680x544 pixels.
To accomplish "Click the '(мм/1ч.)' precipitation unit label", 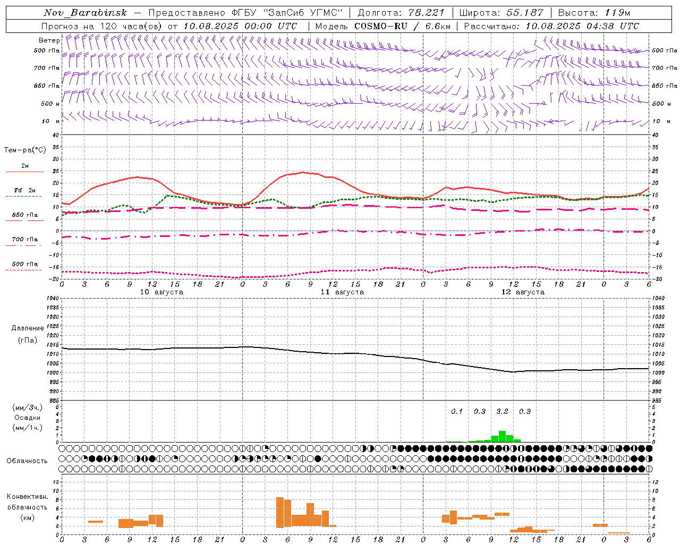I will [28, 428].
